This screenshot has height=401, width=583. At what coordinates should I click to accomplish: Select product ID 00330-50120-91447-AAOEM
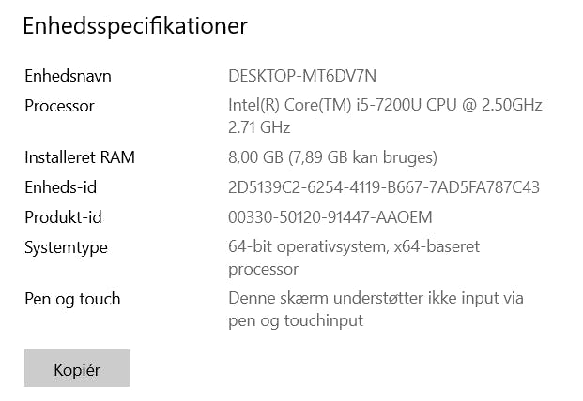point(330,217)
